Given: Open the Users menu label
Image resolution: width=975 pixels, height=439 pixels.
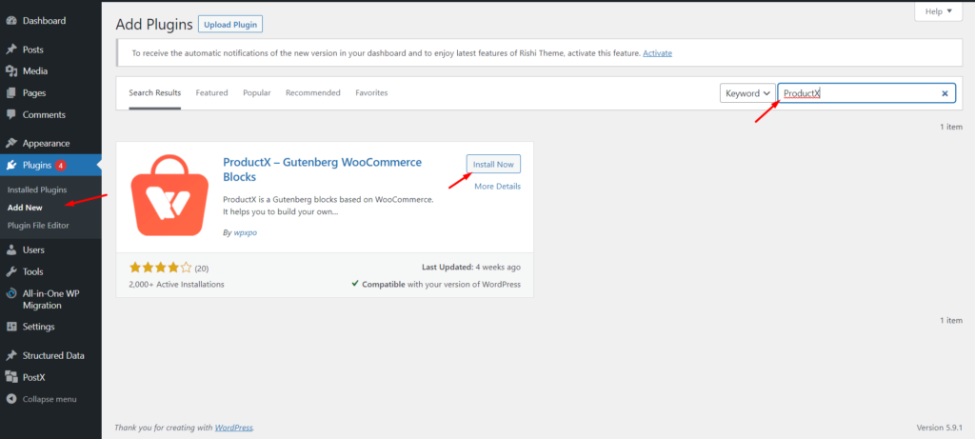Looking at the screenshot, I should point(33,249).
